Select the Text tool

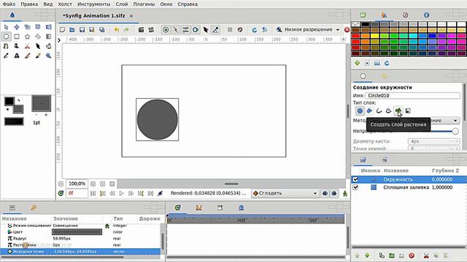click(17, 55)
